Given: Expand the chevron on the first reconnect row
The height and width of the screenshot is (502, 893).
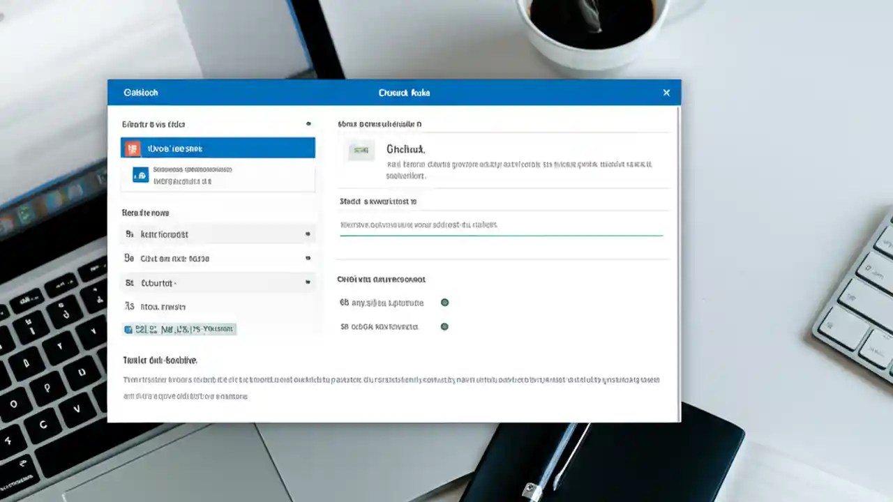Looking at the screenshot, I should 308,234.
